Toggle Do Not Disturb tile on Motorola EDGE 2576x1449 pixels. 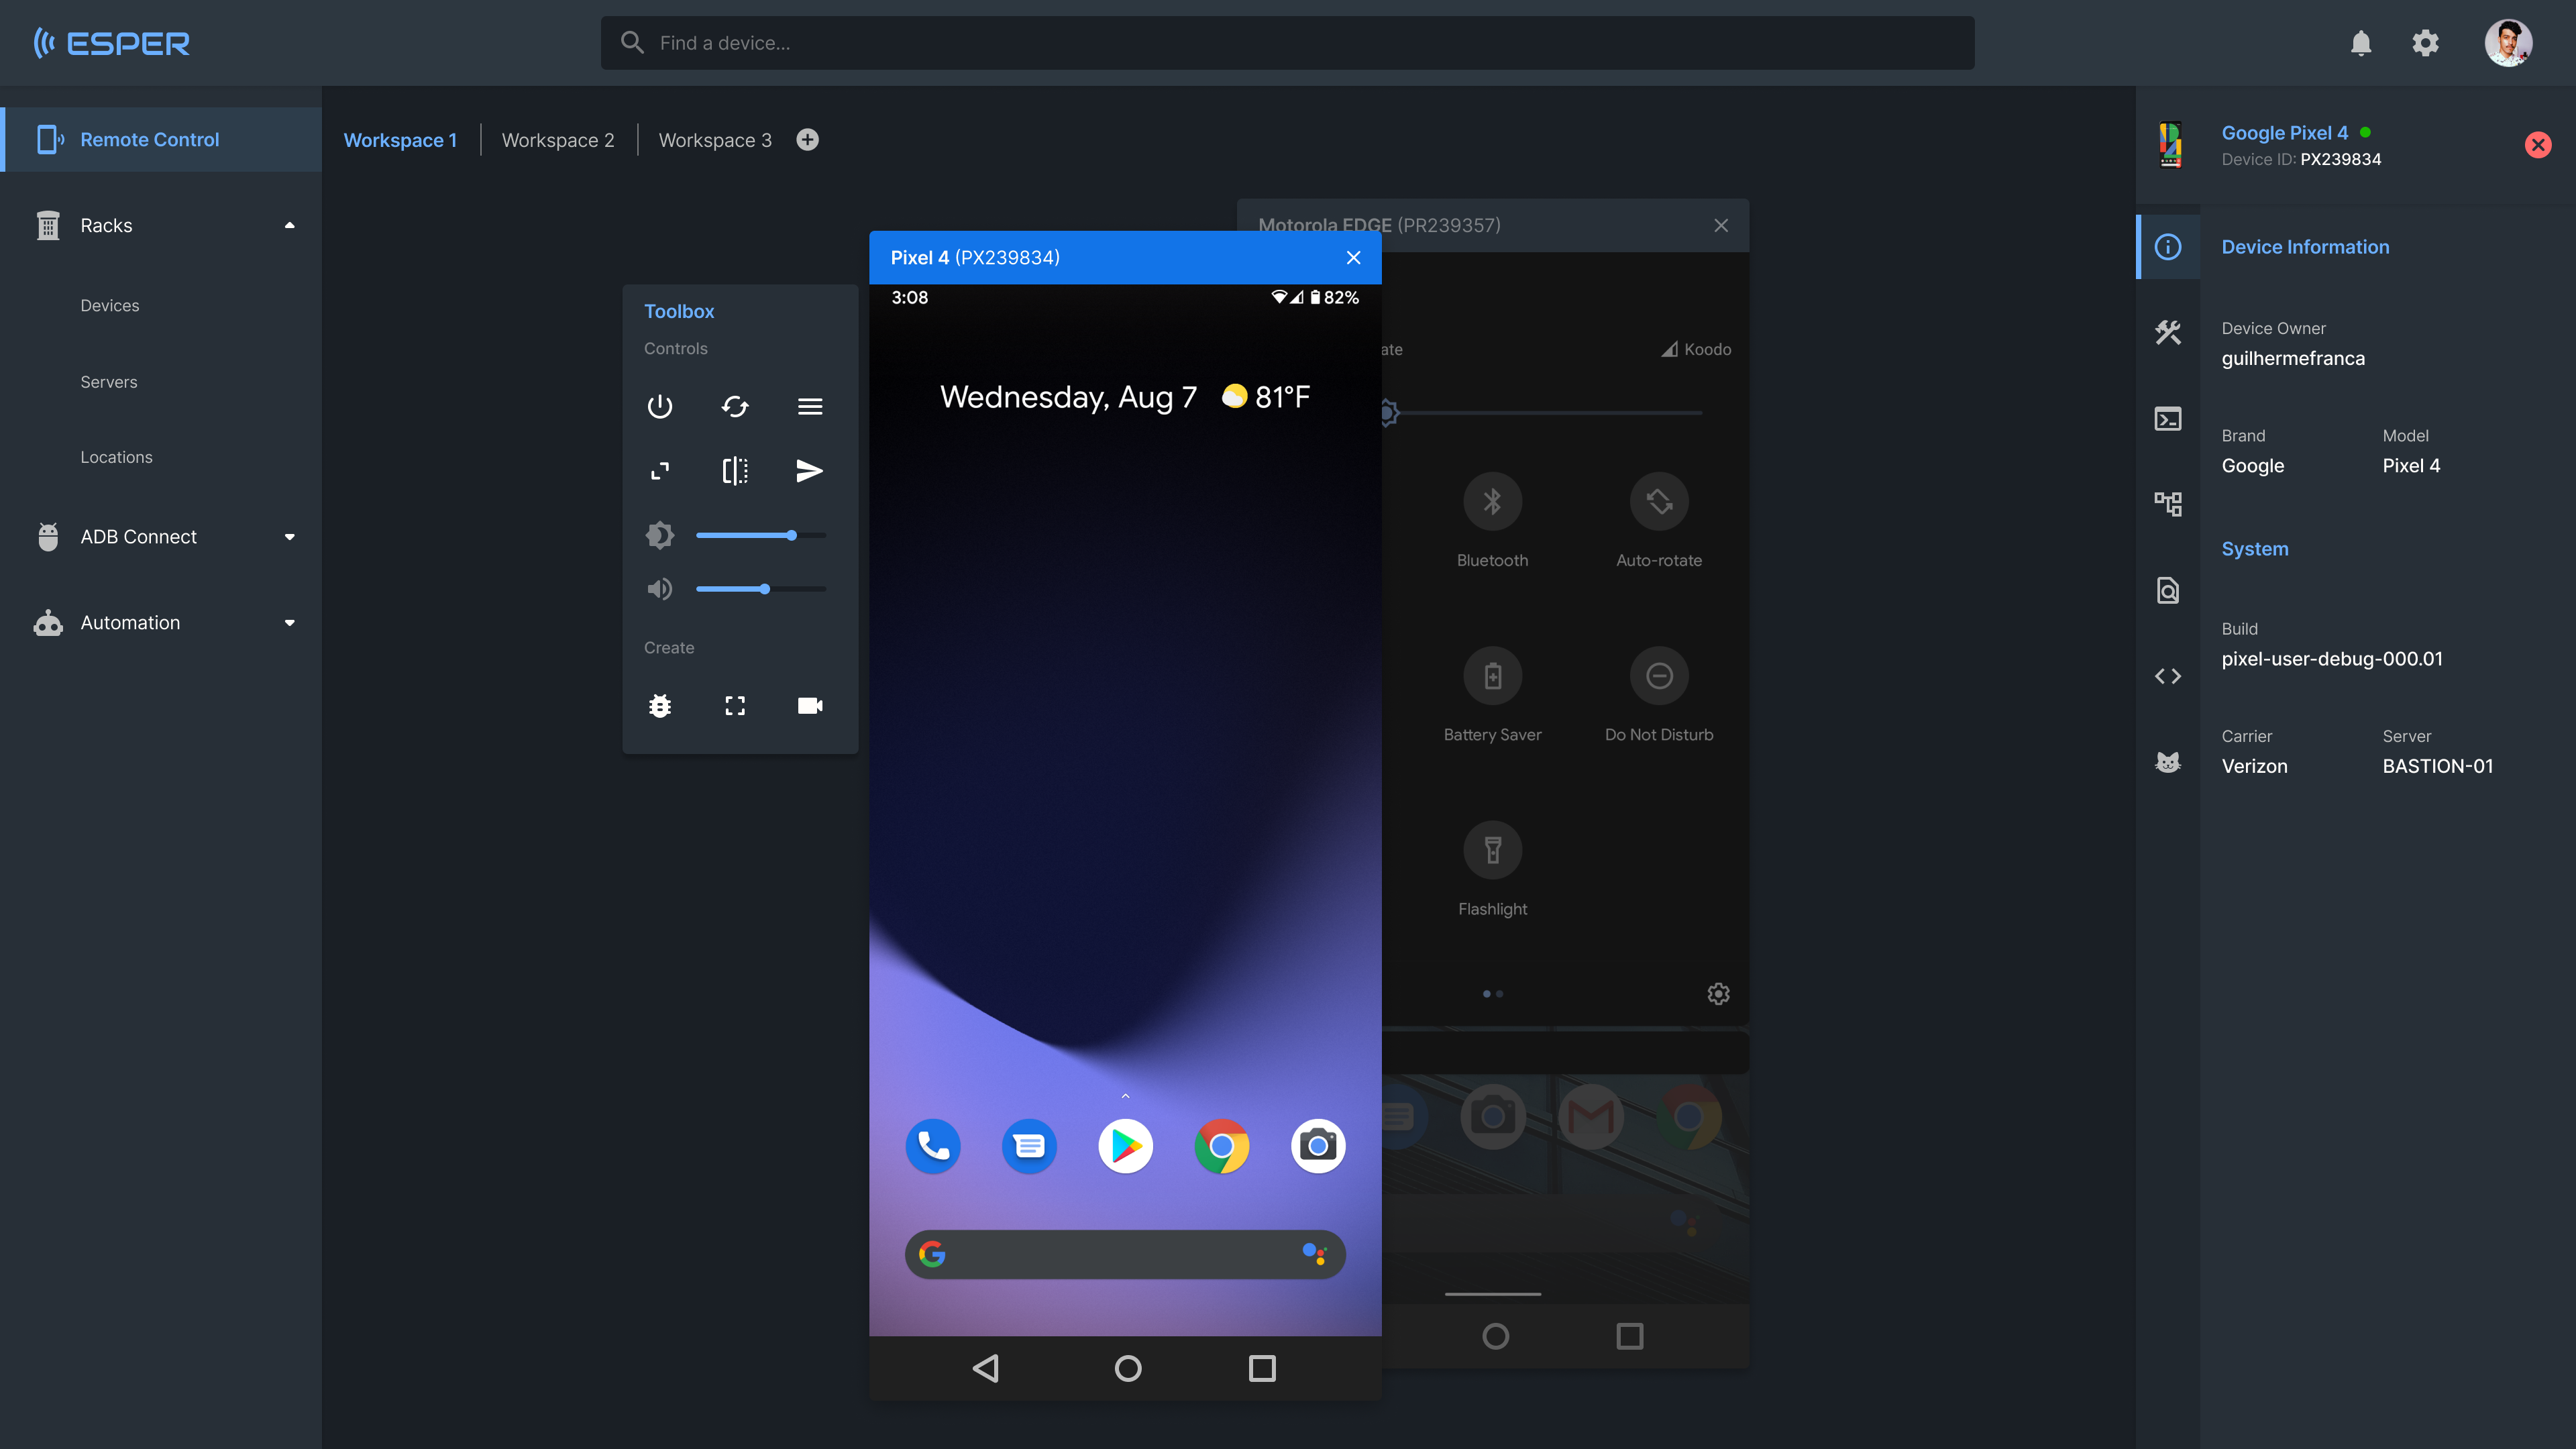tap(1659, 676)
